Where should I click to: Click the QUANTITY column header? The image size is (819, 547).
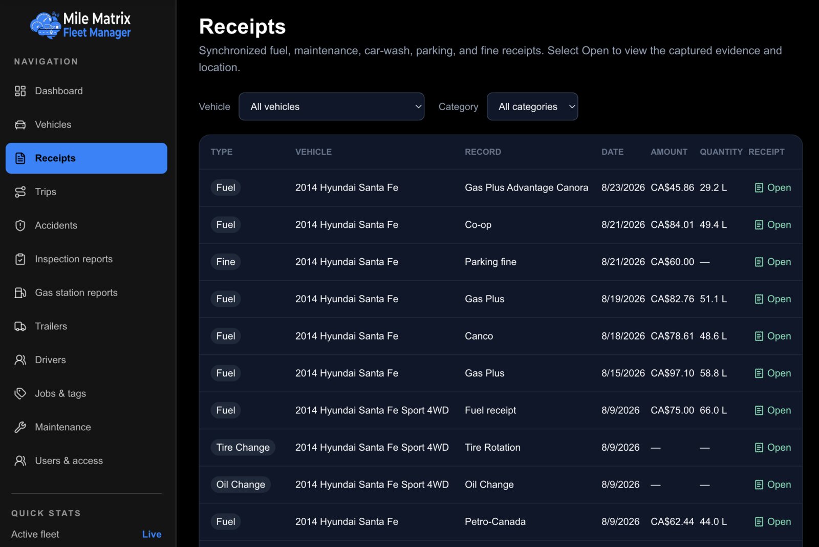(721, 152)
